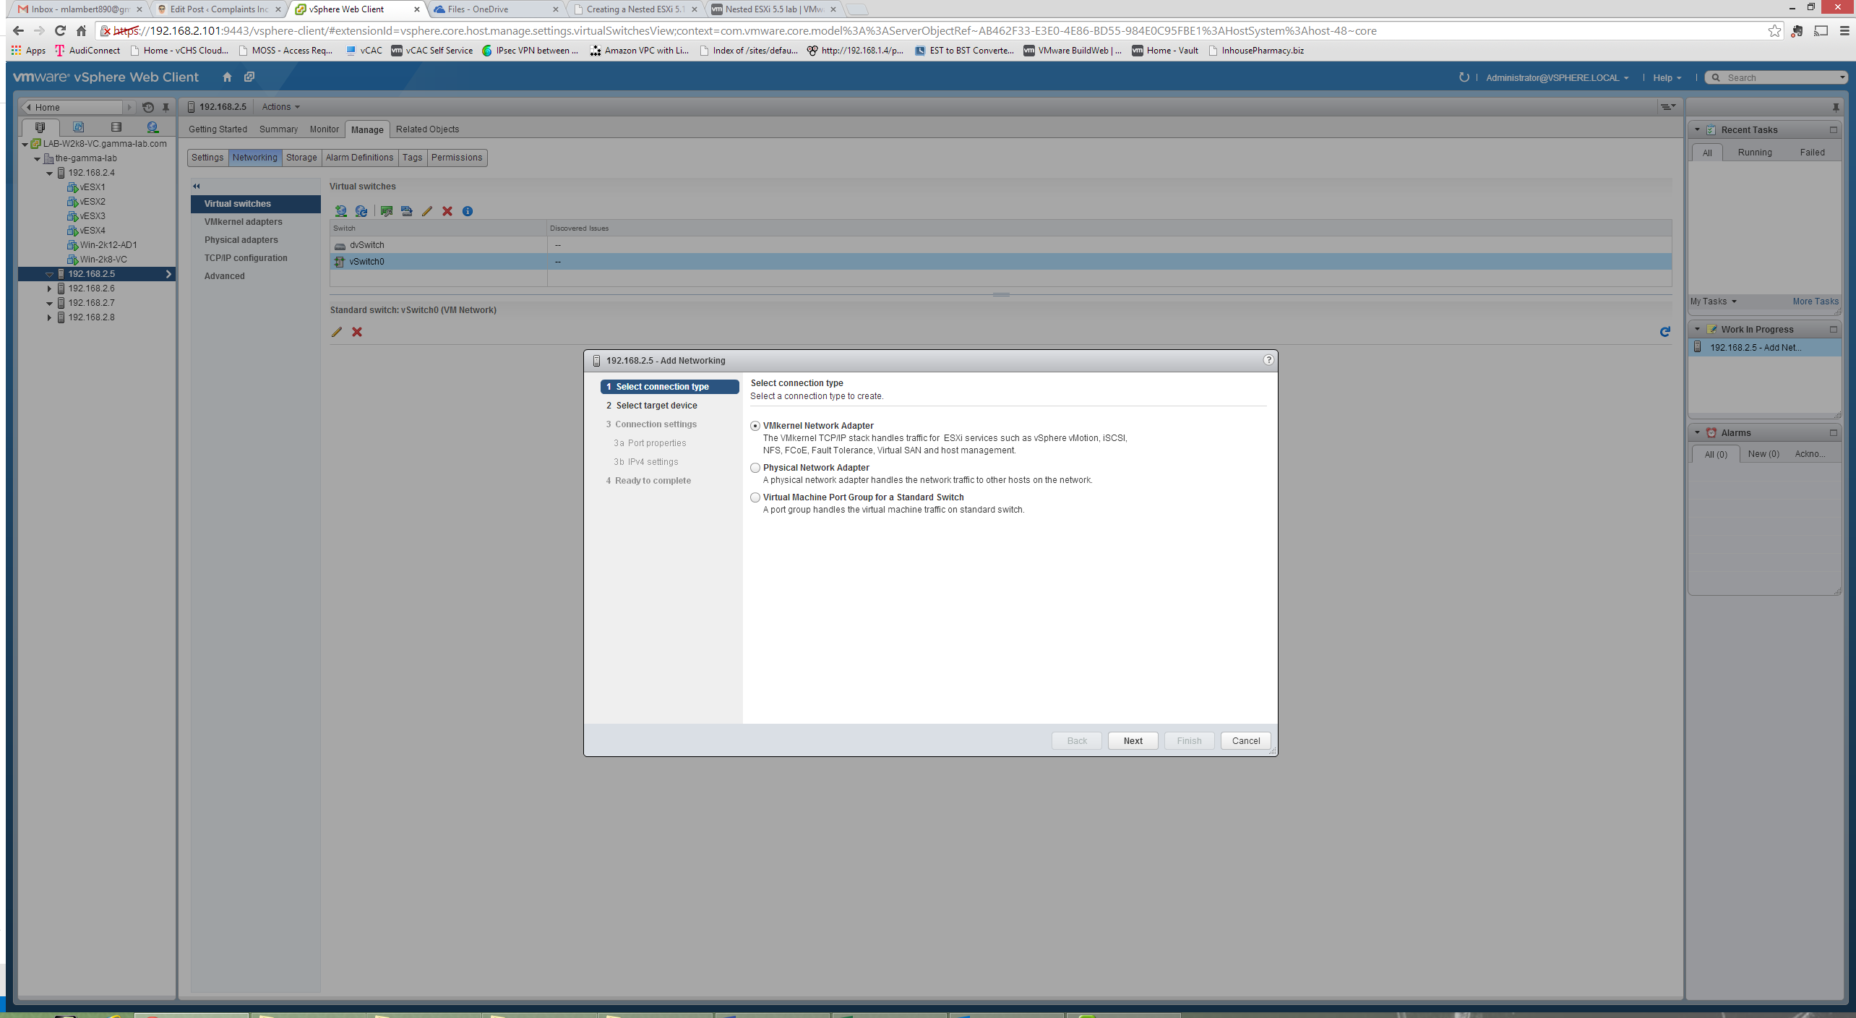
Task: Open the Storage sub-tab
Action: click(301, 158)
